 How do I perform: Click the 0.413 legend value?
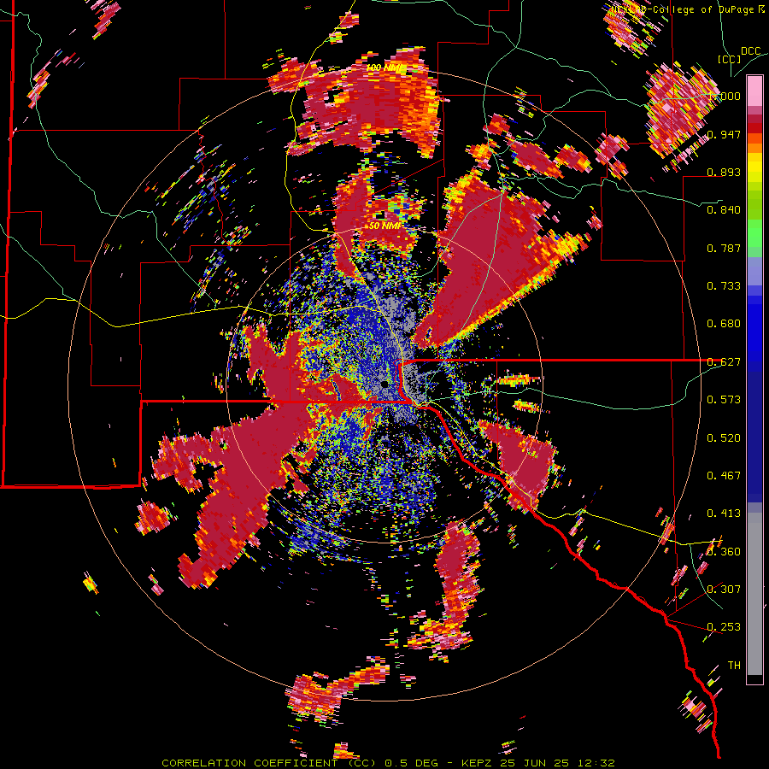pyautogui.click(x=724, y=514)
